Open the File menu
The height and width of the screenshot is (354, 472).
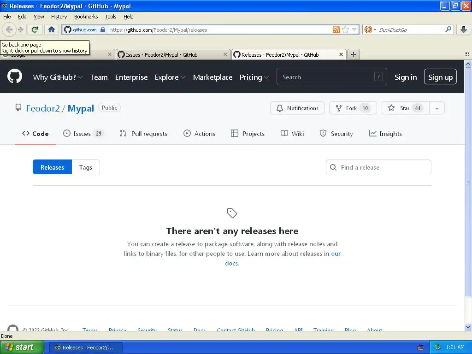tap(7, 17)
